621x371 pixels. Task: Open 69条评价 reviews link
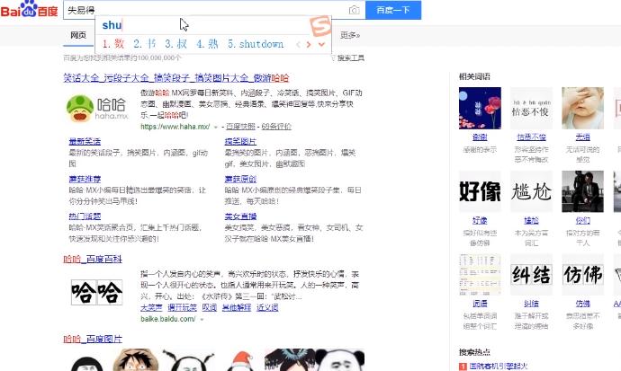(276, 127)
